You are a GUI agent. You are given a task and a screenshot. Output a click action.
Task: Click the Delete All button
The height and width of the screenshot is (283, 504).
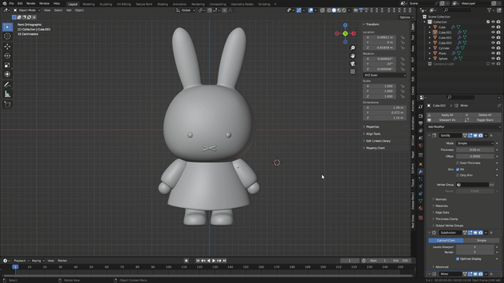pos(483,115)
